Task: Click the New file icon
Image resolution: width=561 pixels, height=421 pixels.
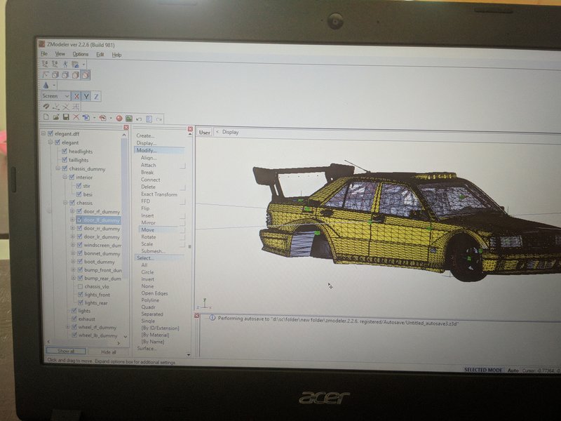Action: tap(46, 116)
